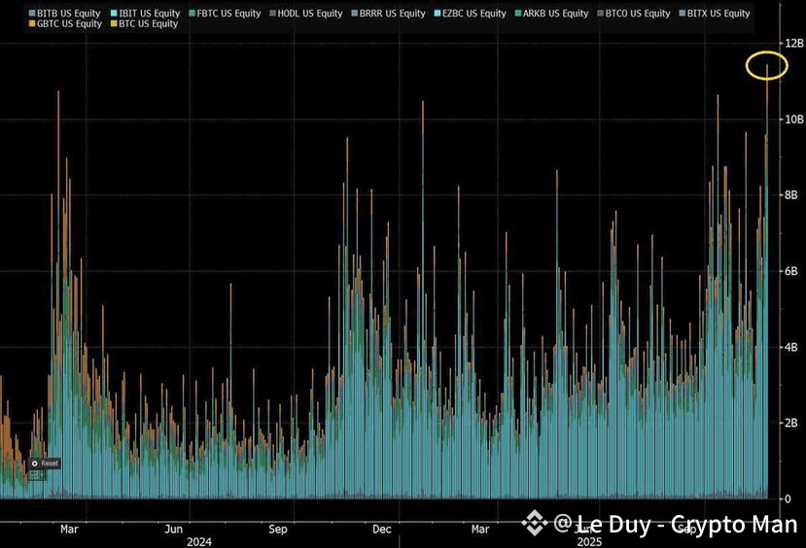The width and height of the screenshot is (806, 548).
Task: Click the circular icon beside Reset
Action: [34, 463]
